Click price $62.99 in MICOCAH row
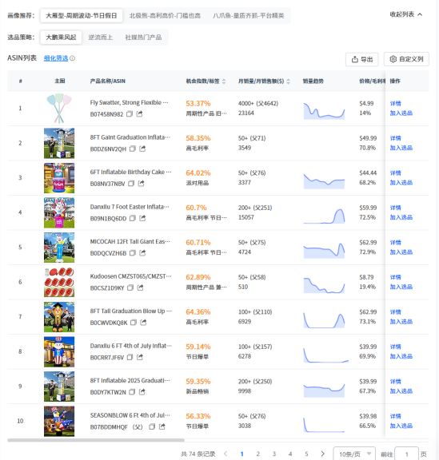The width and height of the screenshot is (439, 460). [368, 242]
